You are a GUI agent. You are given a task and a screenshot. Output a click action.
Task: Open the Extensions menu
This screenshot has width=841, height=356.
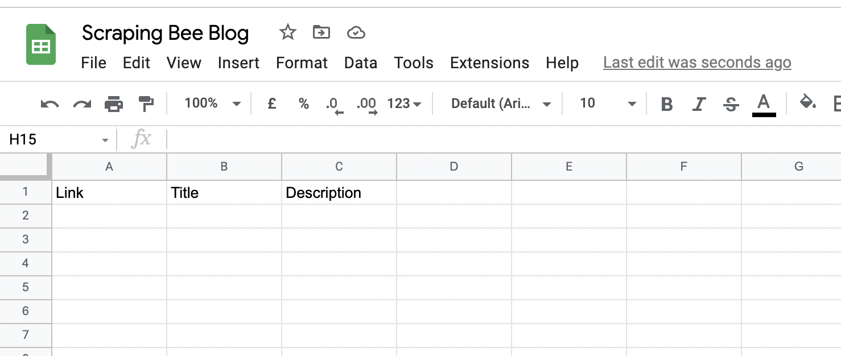489,63
